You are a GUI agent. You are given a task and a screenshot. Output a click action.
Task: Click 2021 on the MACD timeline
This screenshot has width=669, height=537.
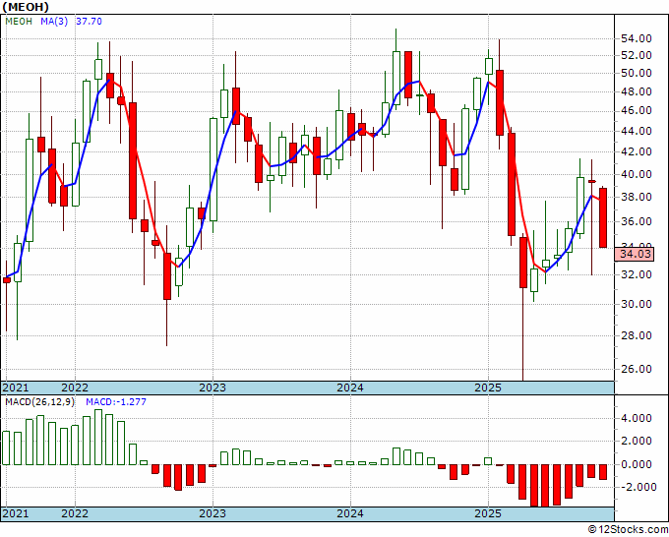point(16,513)
